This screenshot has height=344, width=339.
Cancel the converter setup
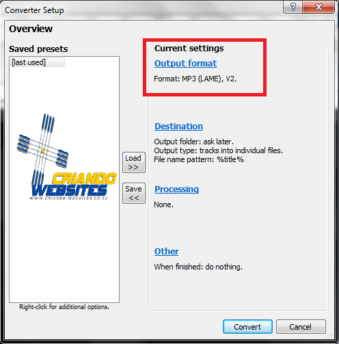click(x=301, y=327)
